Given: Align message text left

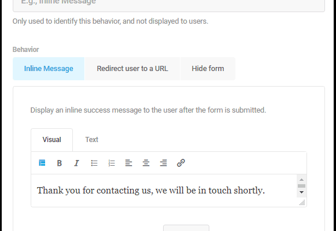Looking at the screenshot, I should coord(128,163).
